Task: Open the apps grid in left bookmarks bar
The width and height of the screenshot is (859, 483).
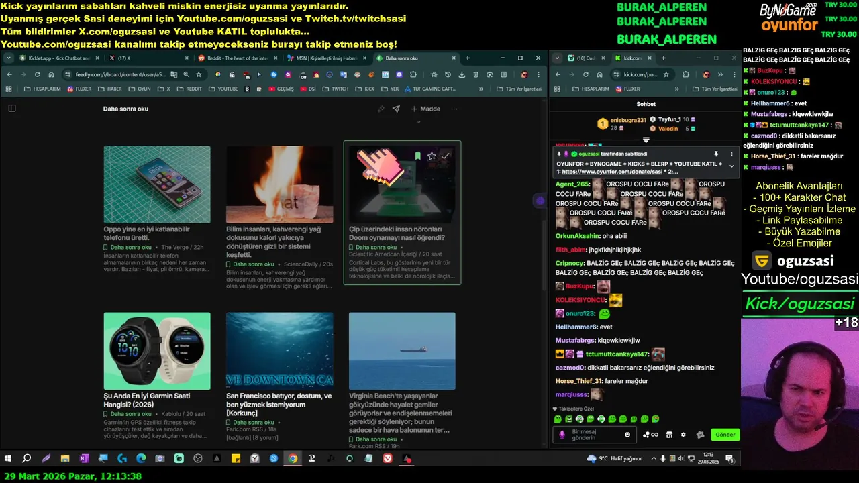Action: [x=9, y=89]
